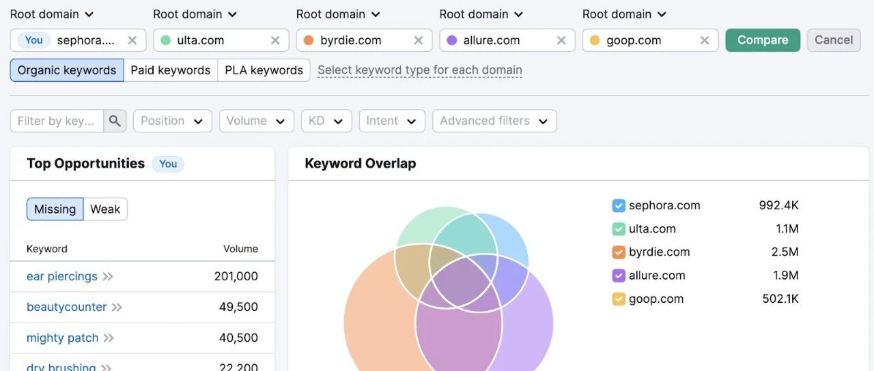Open the ear piercings keyword link
This screenshot has width=874, height=371.
[62, 276]
